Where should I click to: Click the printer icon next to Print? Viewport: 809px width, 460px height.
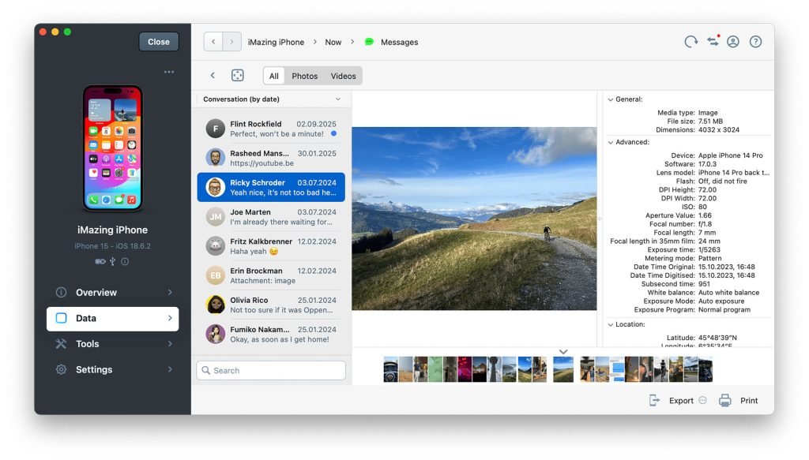tap(724, 401)
